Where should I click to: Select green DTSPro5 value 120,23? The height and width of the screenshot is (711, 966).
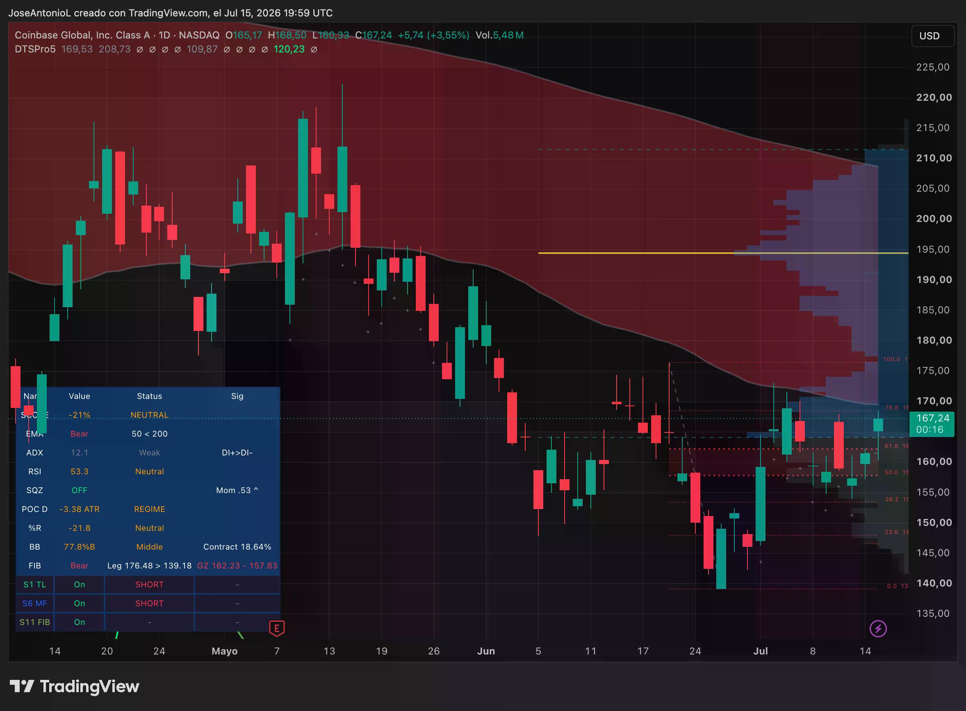289,49
